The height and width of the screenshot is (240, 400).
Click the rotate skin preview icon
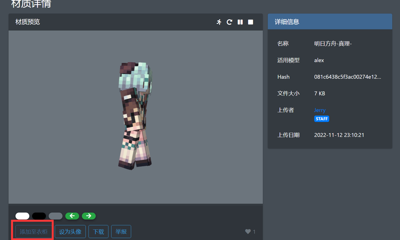point(229,22)
